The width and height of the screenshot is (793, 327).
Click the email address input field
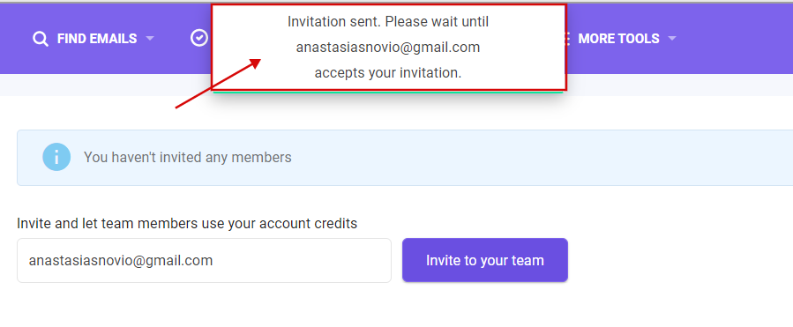[205, 260]
